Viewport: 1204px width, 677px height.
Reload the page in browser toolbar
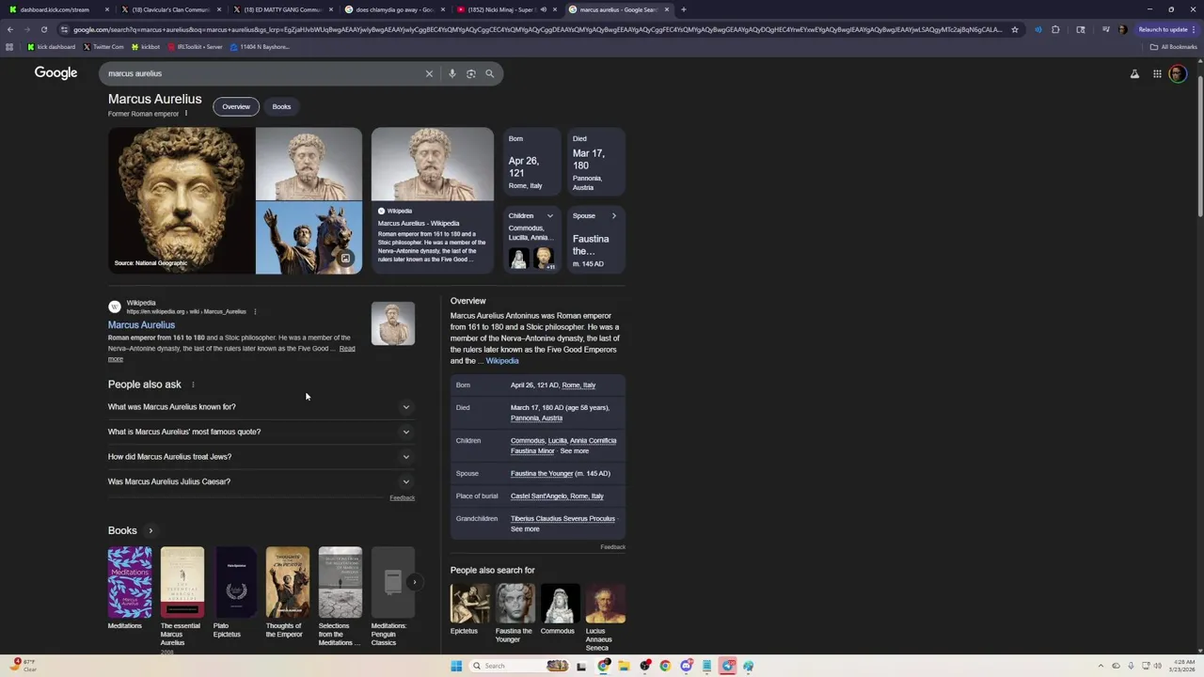click(44, 29)
